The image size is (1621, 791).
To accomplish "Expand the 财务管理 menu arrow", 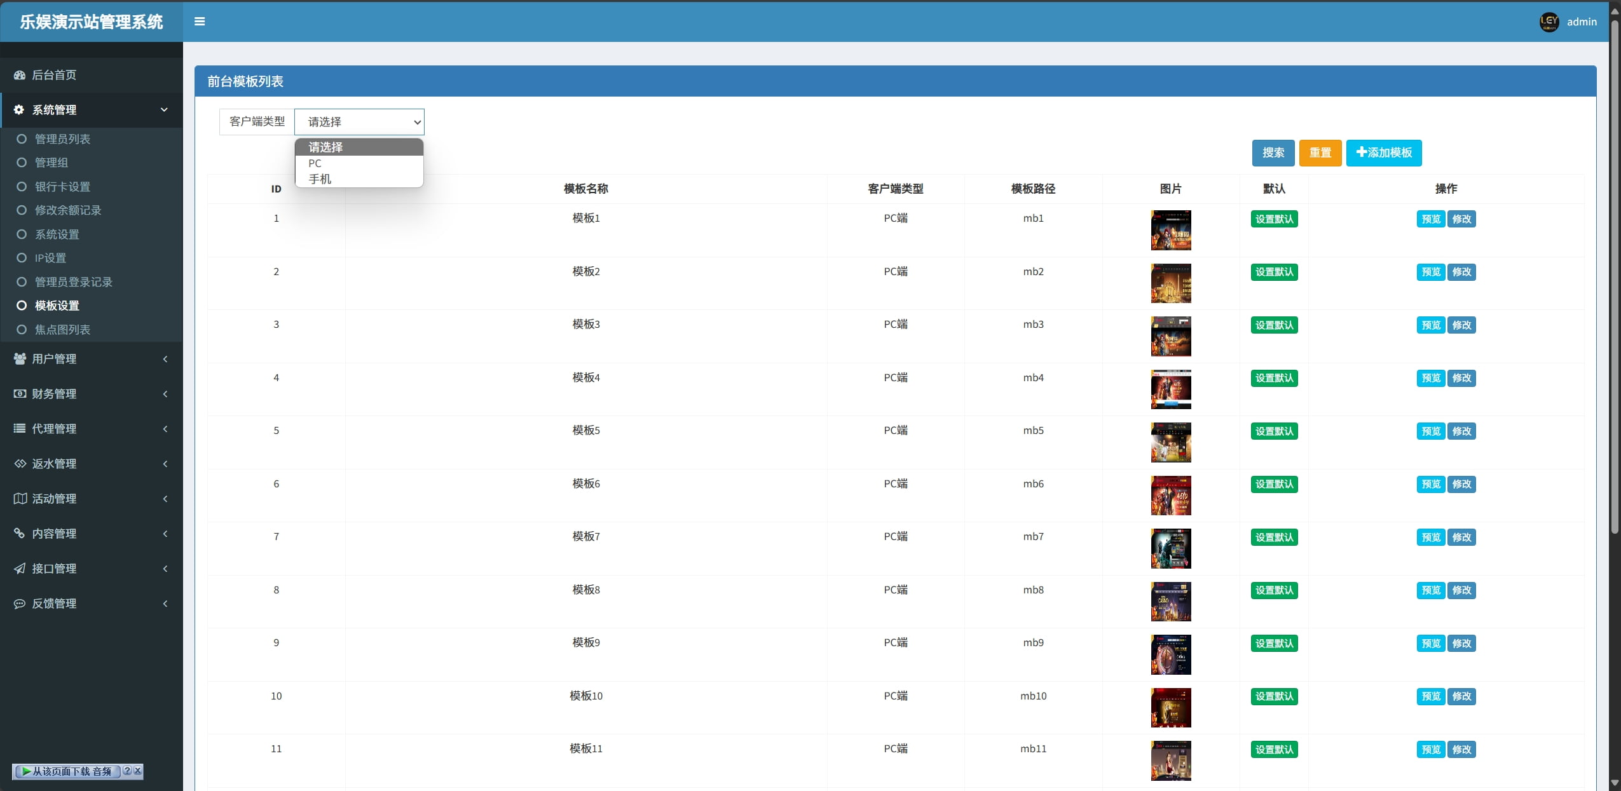I will click(x=165, y=394).
